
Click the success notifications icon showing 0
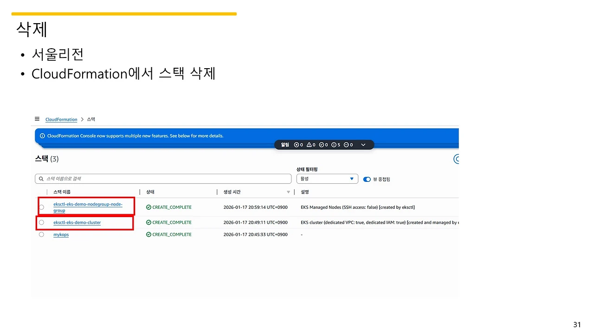coord(321,144)
